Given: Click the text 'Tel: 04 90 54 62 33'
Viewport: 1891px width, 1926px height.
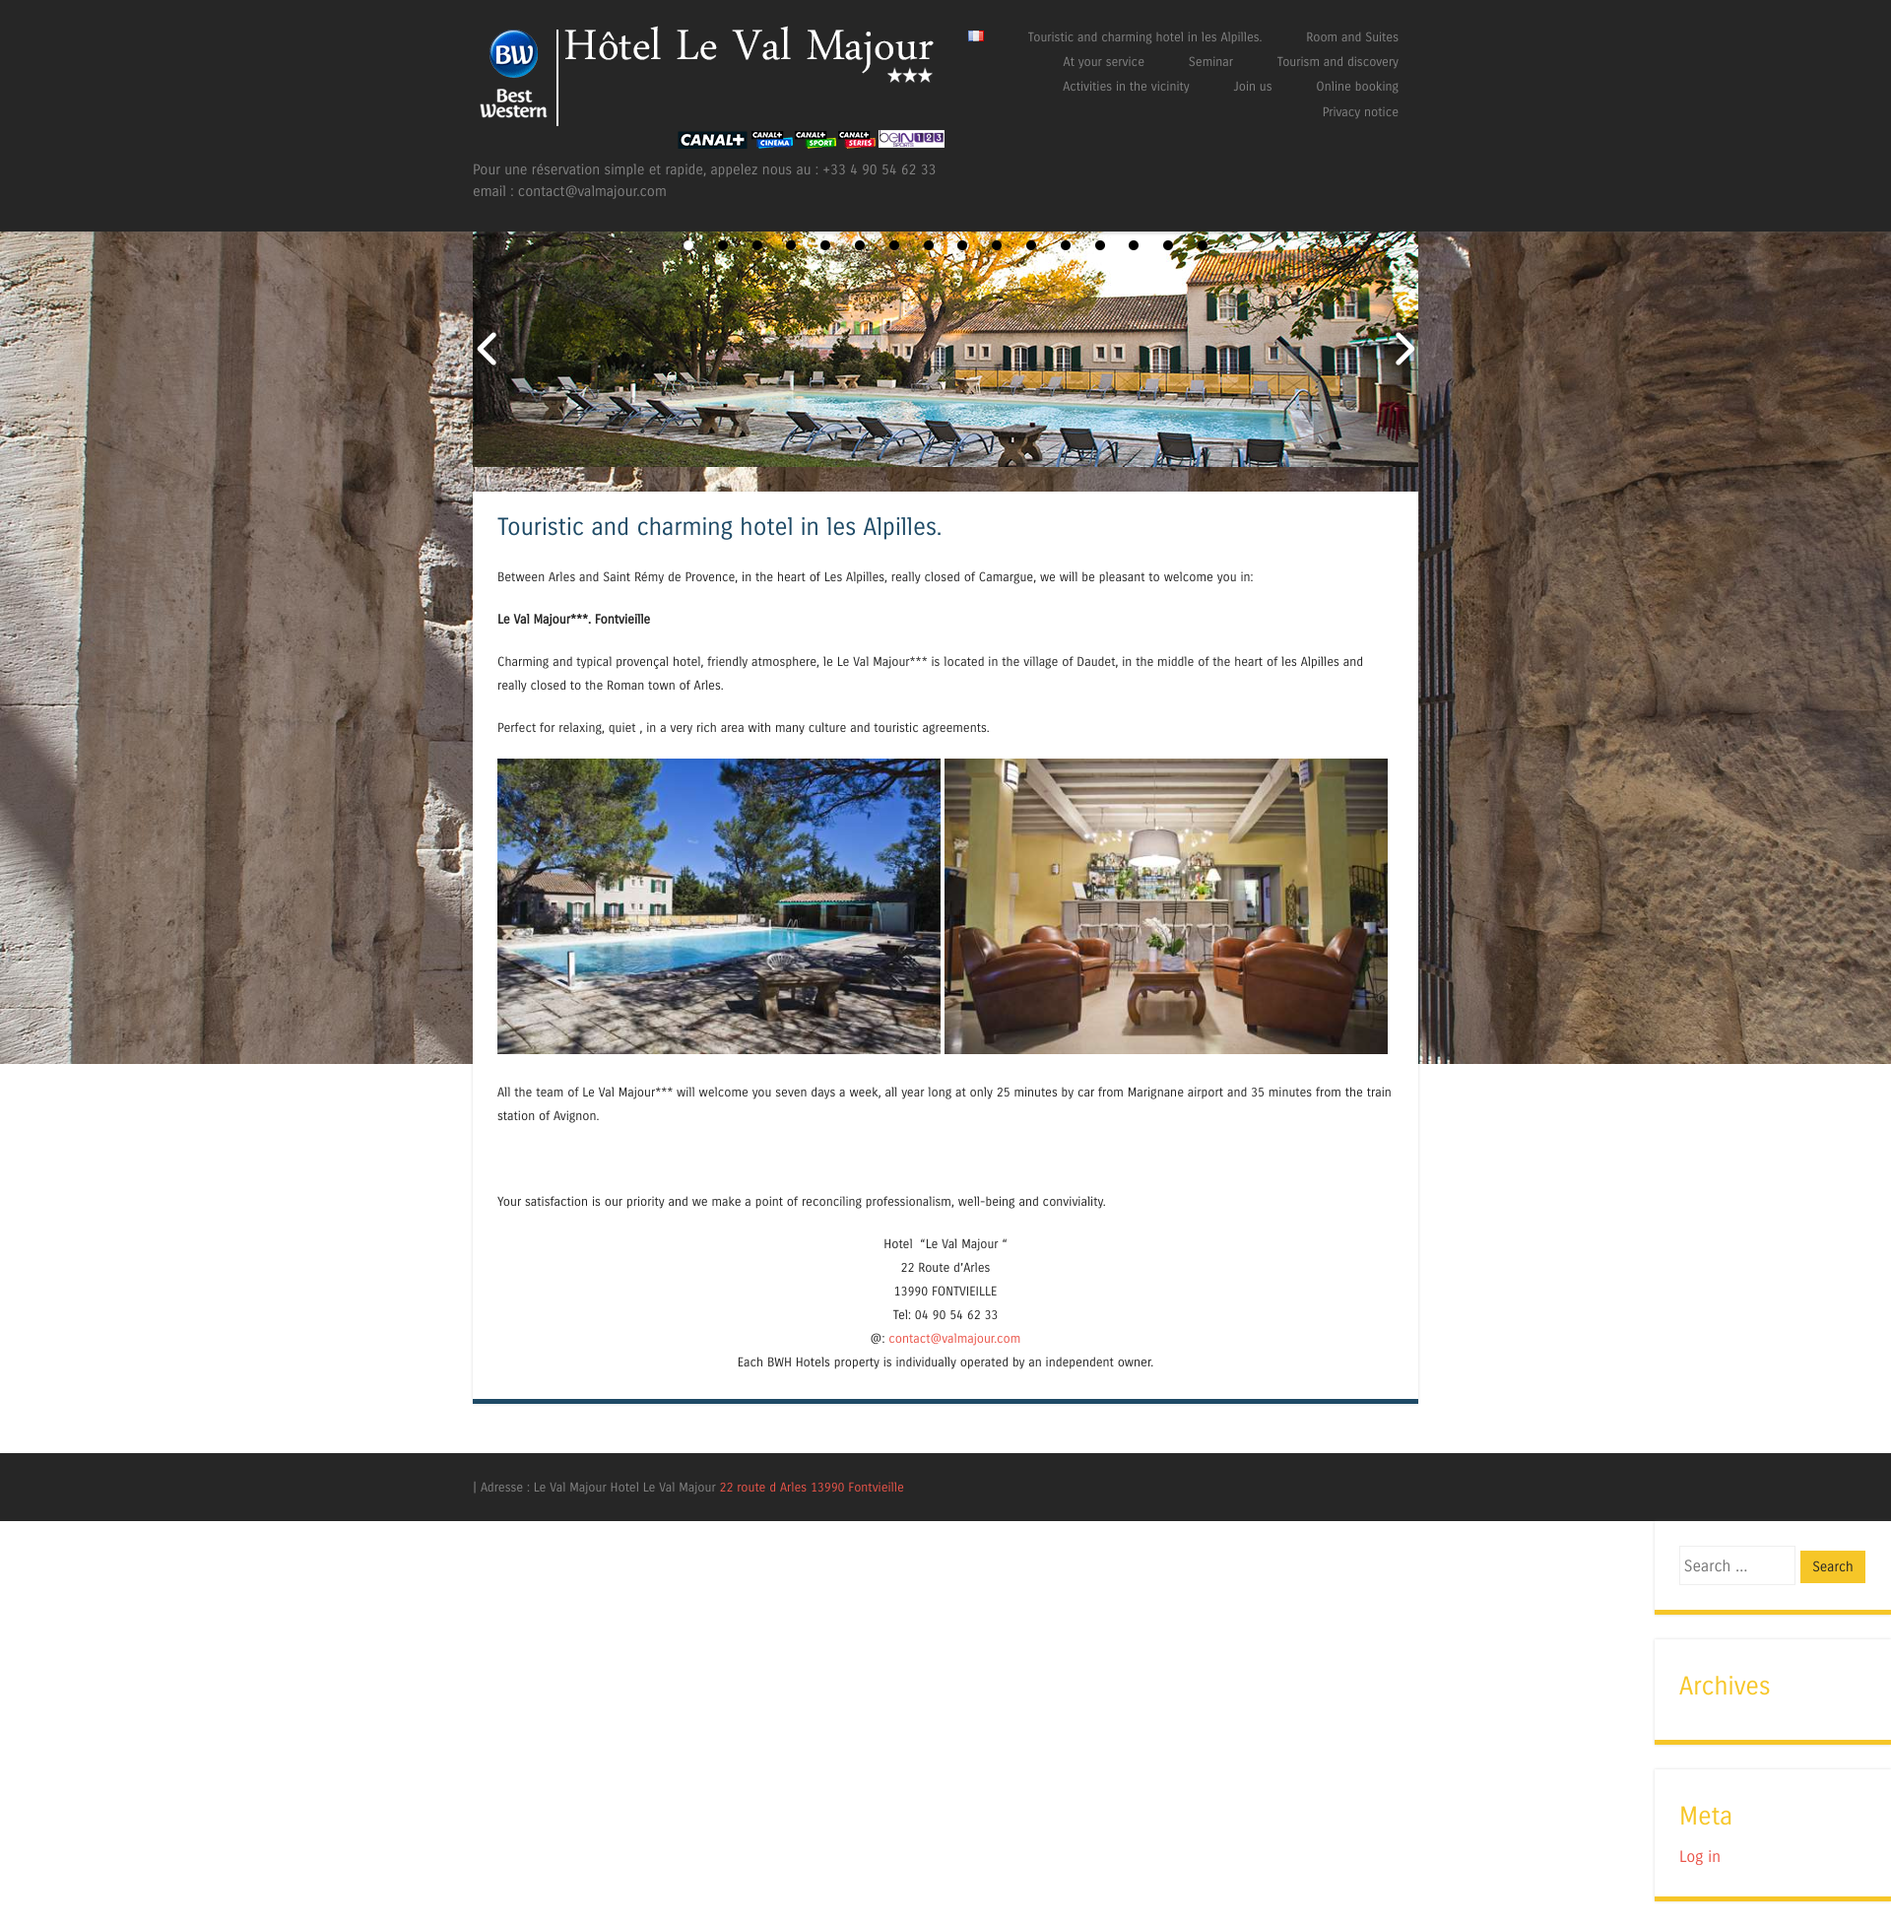Looking at the screenshot, I should coord(945,1314).
